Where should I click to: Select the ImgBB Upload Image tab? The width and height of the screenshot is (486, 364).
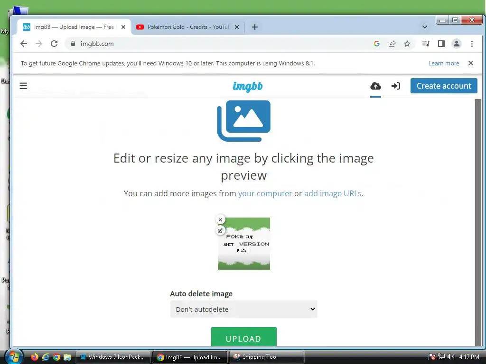74,27
